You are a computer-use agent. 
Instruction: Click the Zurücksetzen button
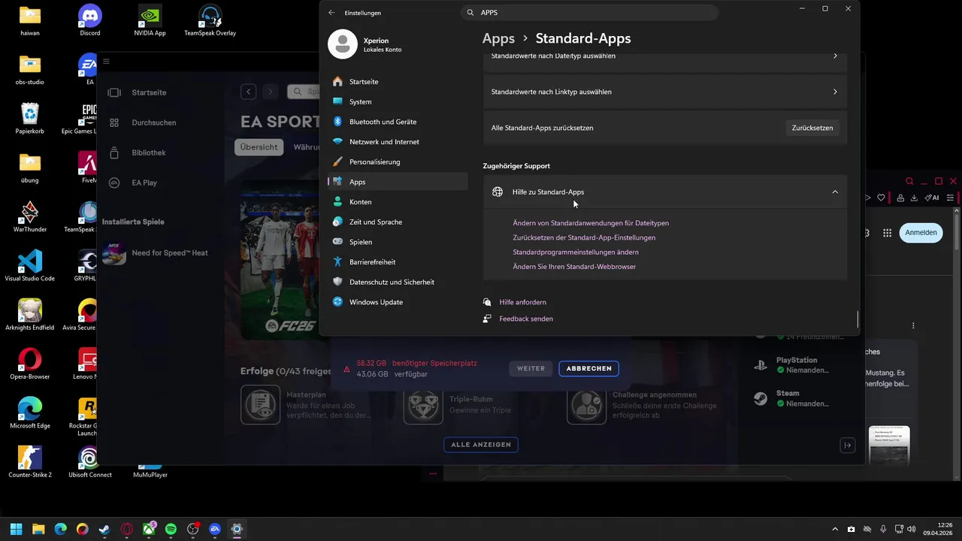coord(812,128)
